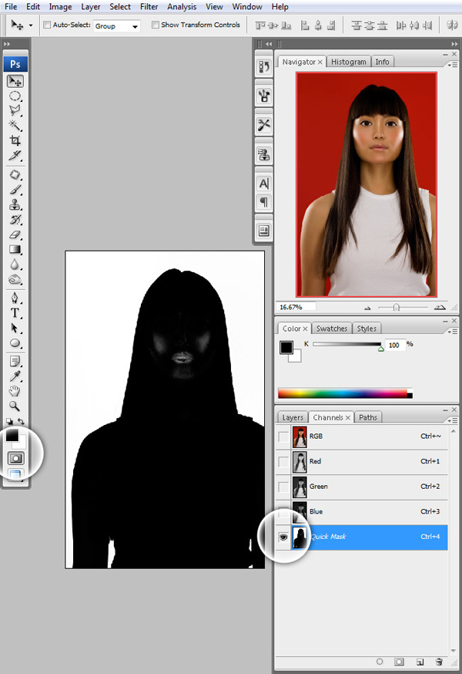Screen dimensions: 462x674
Task: Select the Brush tool
Action: point(15,190)
